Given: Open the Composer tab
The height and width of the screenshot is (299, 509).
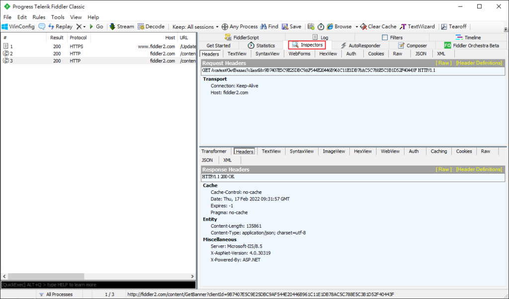Looking at the screenshot, I should coord(412,46).
